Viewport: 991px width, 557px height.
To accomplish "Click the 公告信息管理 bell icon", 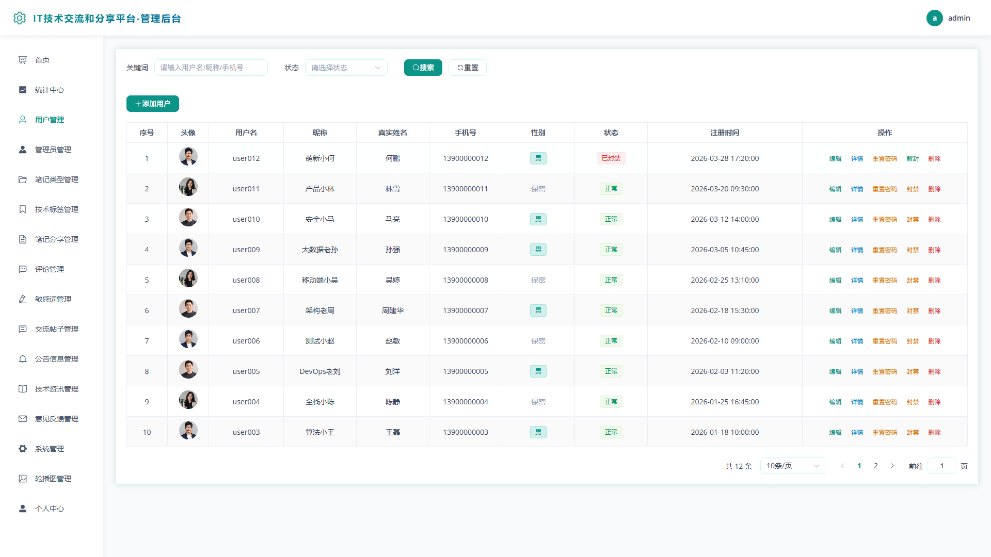I will [x=23, y=359].
